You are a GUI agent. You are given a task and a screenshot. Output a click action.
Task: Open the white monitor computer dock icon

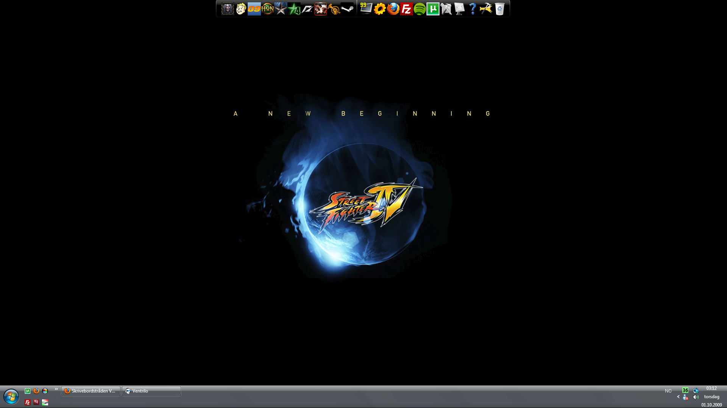459,9
